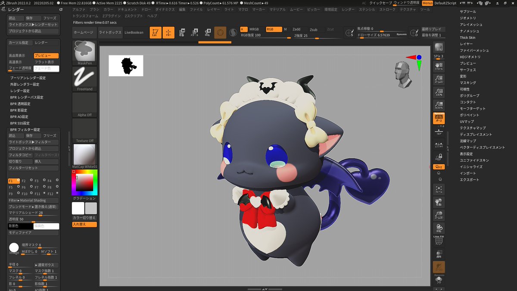Expand the サブツール palette

[x=467, y=12]
